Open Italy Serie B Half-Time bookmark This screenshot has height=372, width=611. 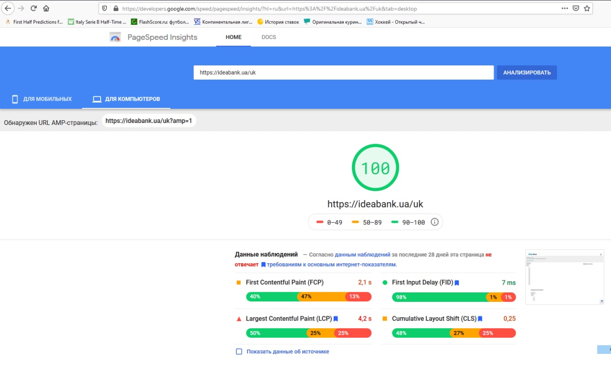point(97,22)
